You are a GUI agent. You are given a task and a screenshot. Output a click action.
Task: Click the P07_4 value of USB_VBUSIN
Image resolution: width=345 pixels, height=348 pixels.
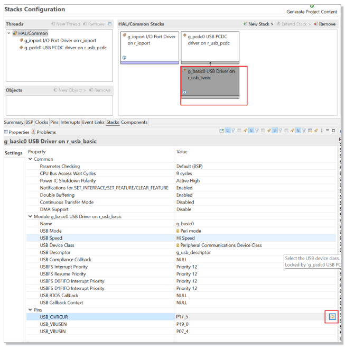click(x=183, y=332)
